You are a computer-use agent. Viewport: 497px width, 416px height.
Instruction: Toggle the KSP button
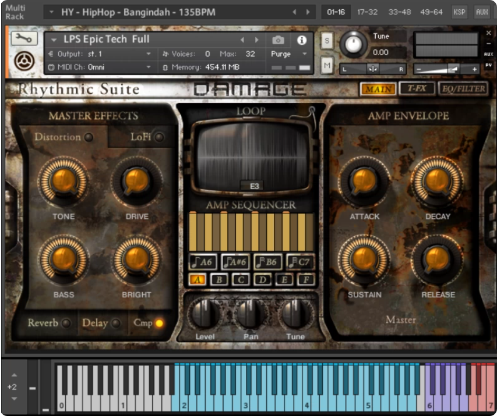[x=459, y=12]
